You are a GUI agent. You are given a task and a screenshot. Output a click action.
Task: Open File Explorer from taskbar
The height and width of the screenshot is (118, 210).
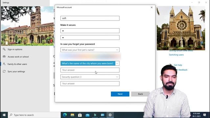(73, 115)
